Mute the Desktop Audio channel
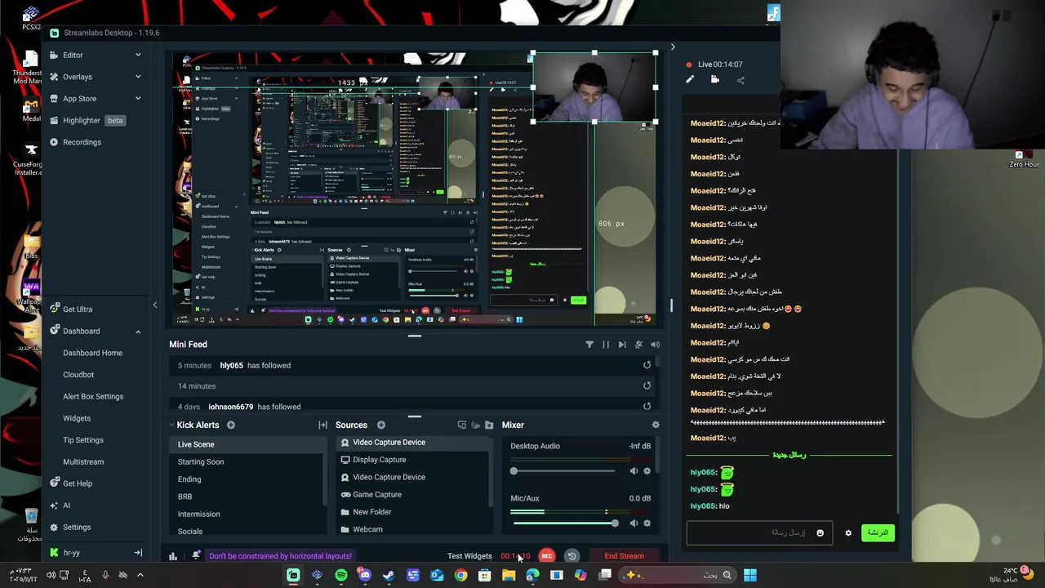 [634, 471]
